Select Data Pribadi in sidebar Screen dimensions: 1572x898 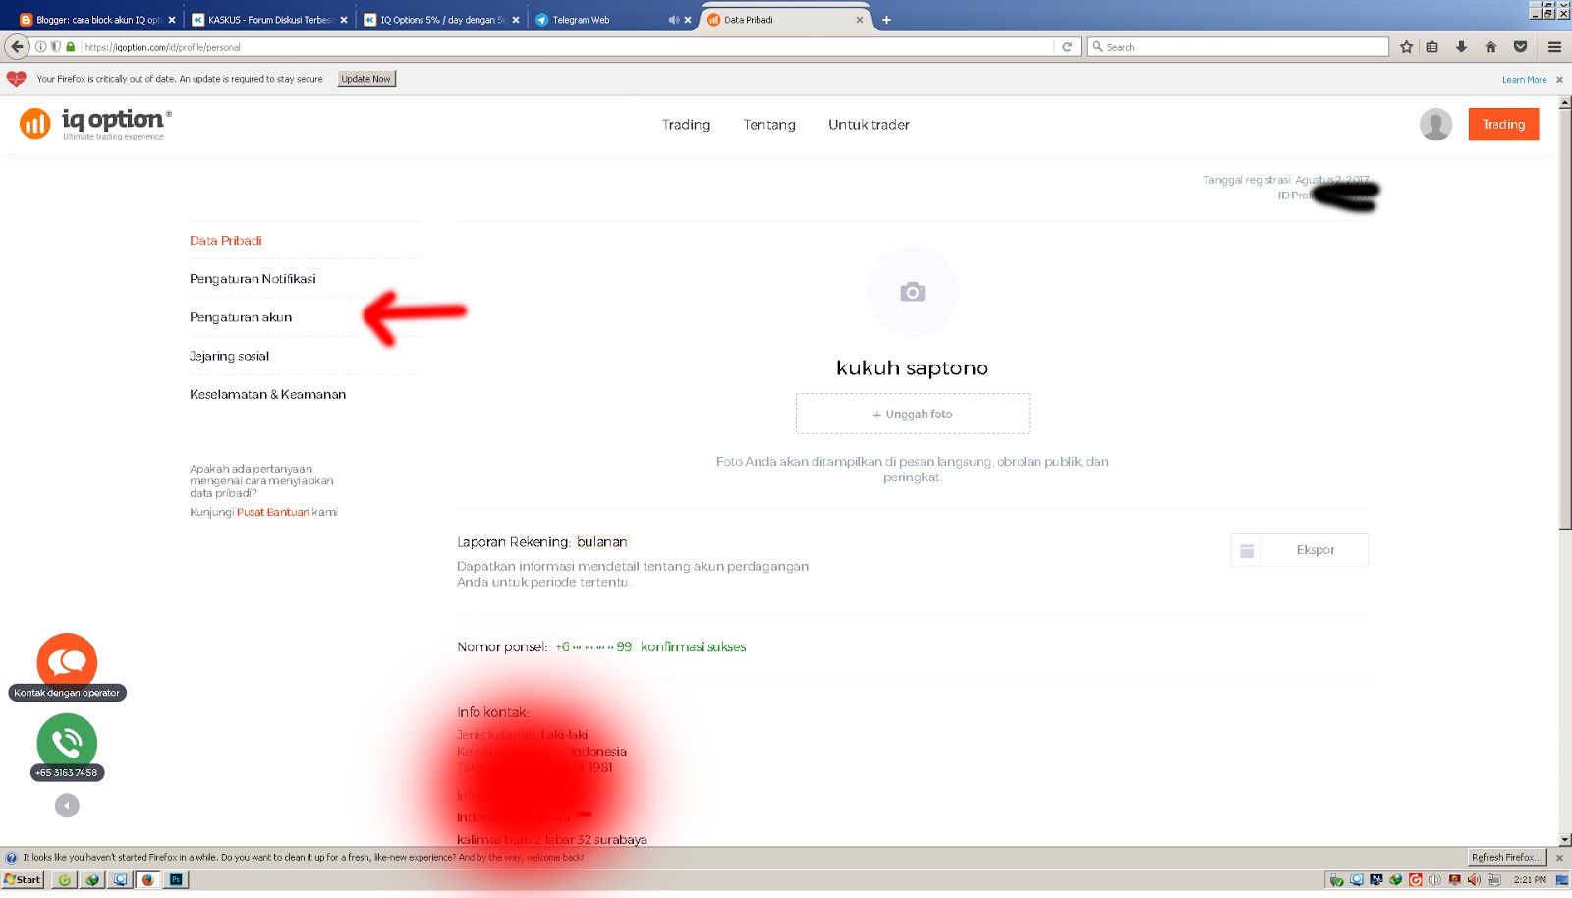226,241
